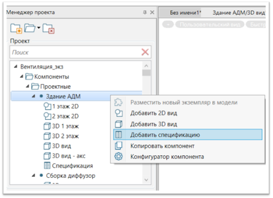The height and width of the screenshot is (198, 273).
Task: Pin the Менеджер проекта panel
Action: pos(145,12)
